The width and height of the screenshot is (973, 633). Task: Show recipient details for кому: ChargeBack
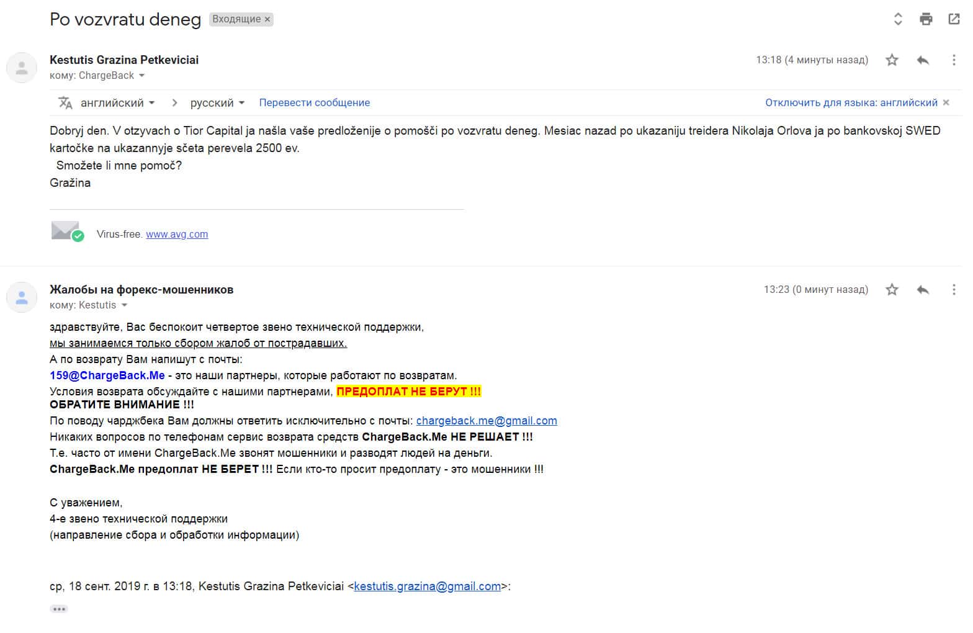(x=142, y=76)
